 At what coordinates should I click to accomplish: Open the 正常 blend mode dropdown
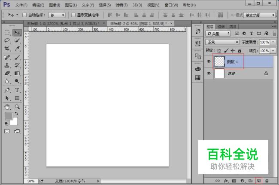tap(222, 42)
